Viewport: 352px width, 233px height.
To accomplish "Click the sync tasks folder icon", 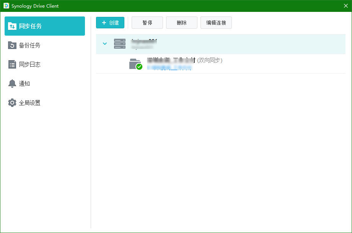I will (x=12, y=26).
